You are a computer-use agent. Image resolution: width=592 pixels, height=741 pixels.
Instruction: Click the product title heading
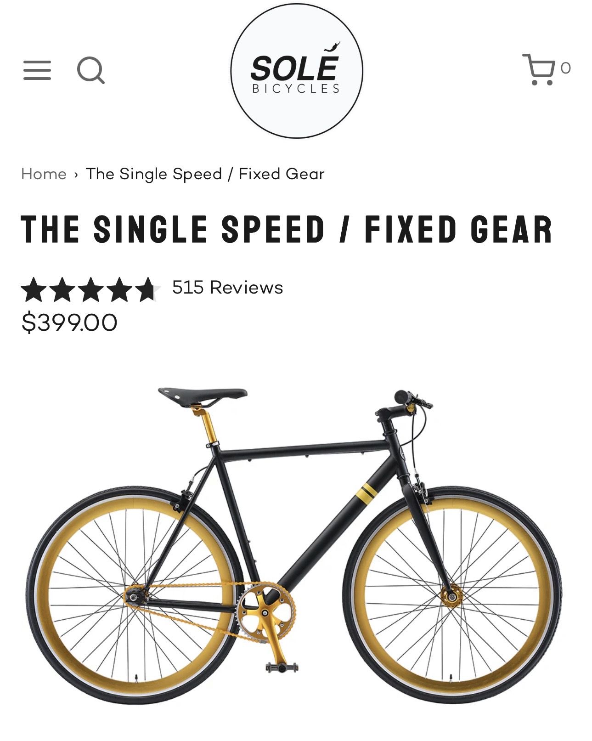pyautogui.click(x=287, y=229)
